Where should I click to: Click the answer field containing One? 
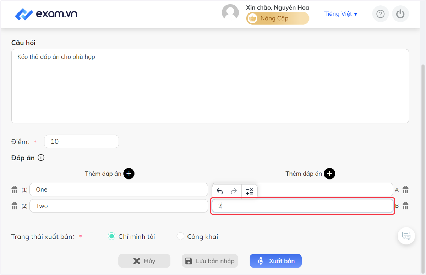click(x=119, y=189)
